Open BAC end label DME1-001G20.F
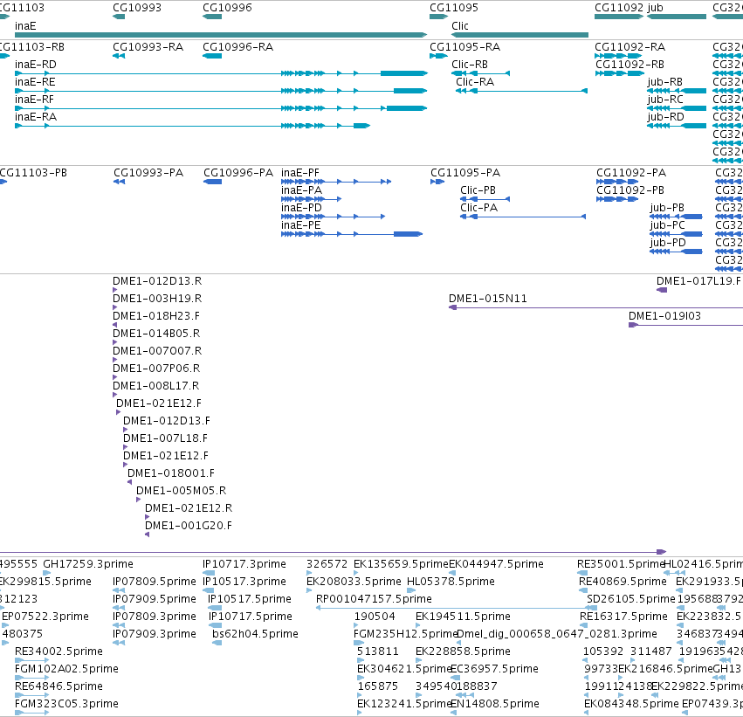This screenshot has height=717, width=743. tap(189, 526)
